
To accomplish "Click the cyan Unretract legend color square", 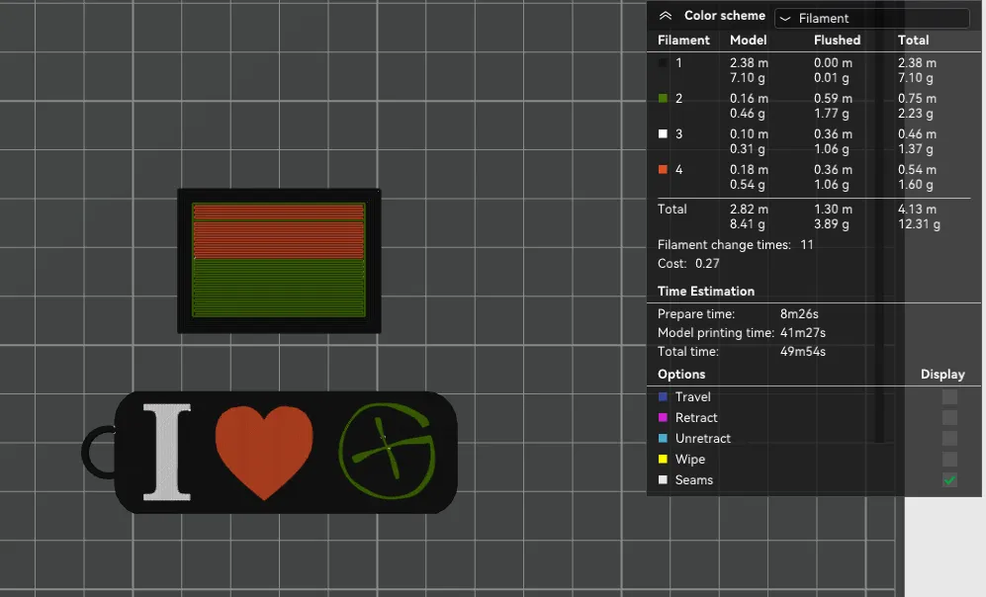I will point(663,438).
